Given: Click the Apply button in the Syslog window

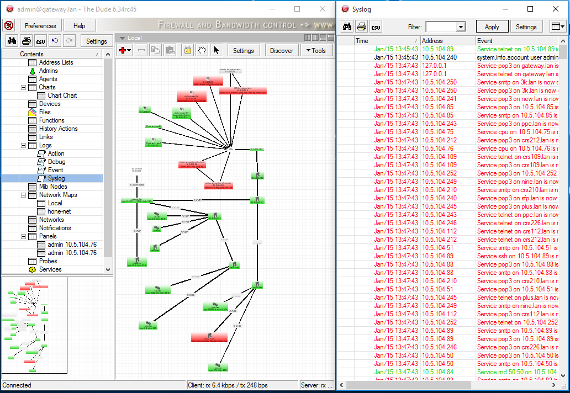Looking at the screenshot, I should [491, 26].
